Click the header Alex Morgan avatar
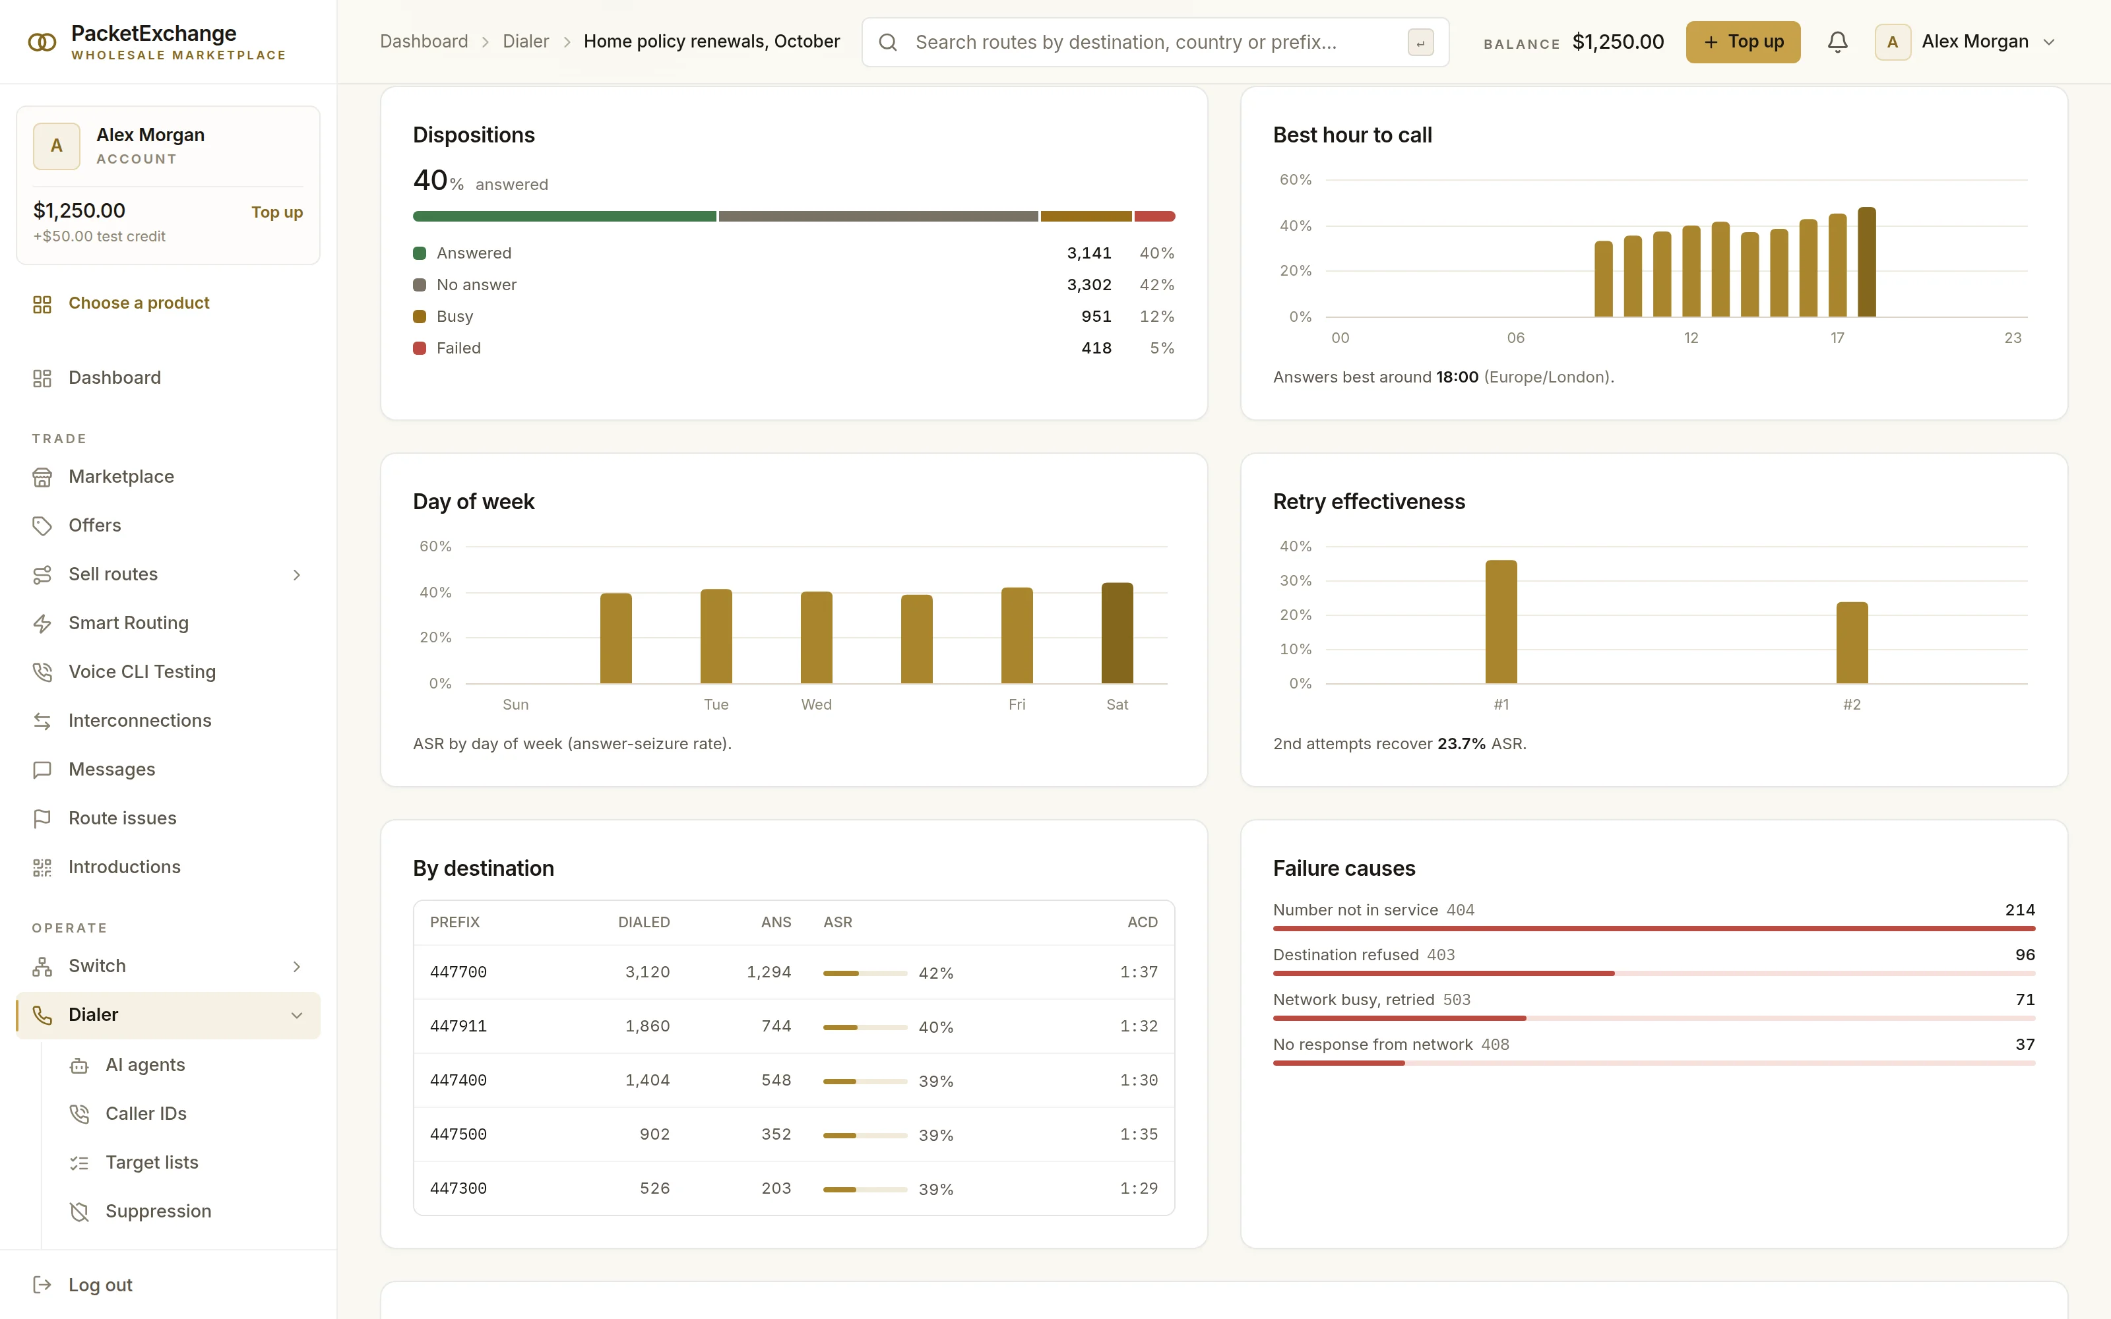The image size is (2111, 1319). 1892,42
